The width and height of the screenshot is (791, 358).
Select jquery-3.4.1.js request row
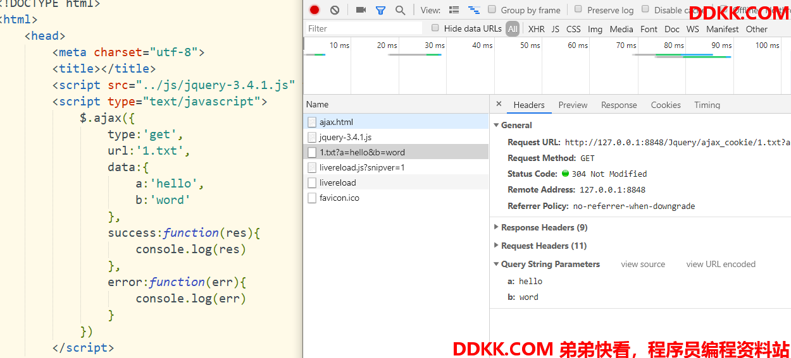coord(396,137)
